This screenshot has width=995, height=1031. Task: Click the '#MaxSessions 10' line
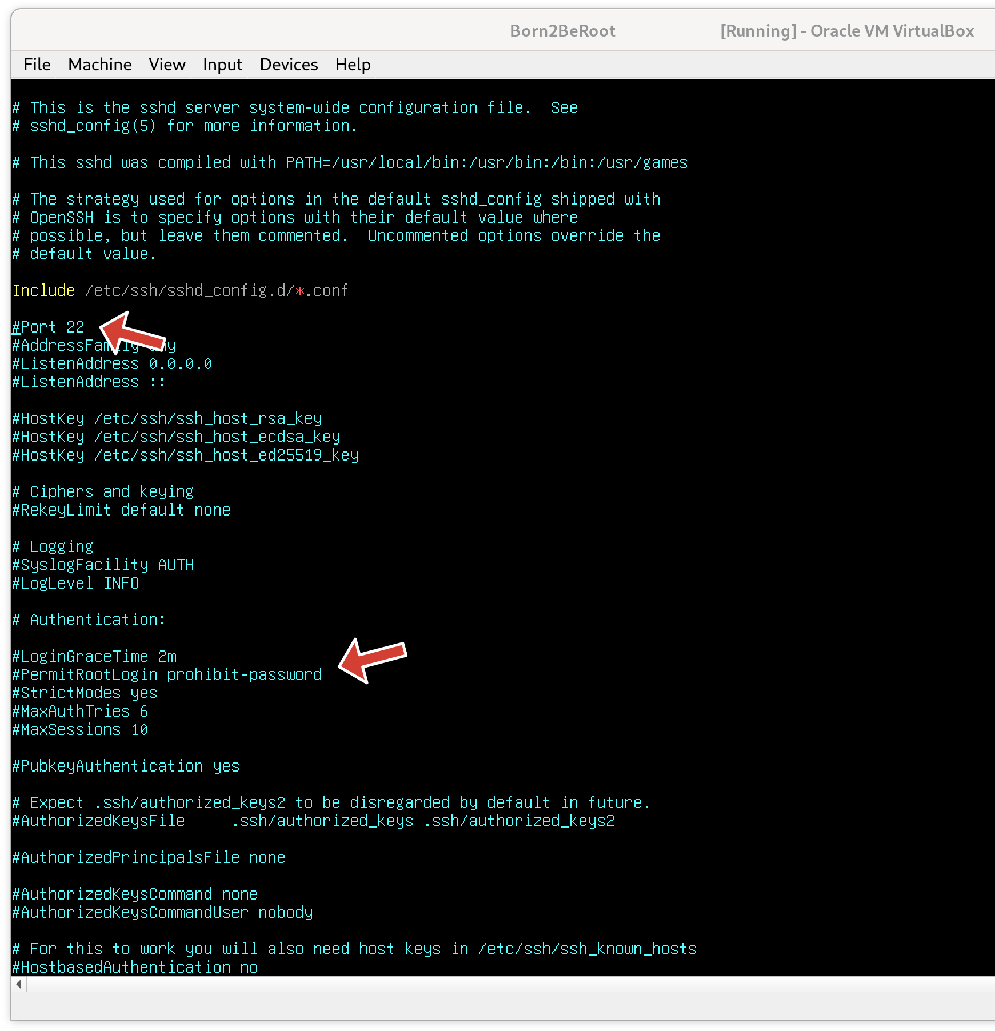click(x=81, y=729)
